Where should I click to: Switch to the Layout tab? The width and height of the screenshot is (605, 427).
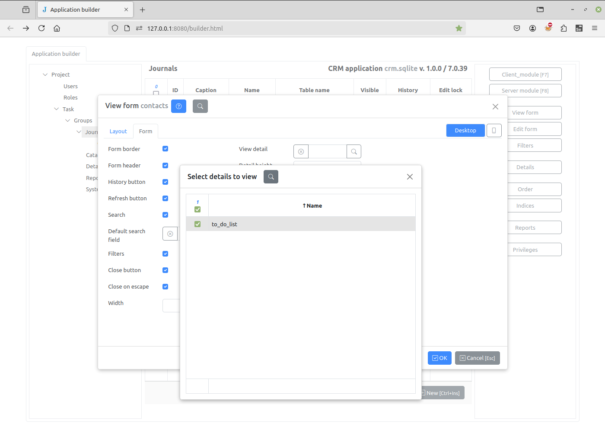coord(118,131)
